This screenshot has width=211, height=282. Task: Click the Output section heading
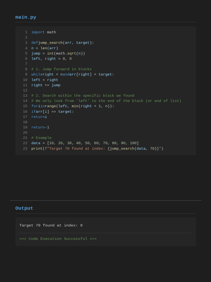pos(24,208)
